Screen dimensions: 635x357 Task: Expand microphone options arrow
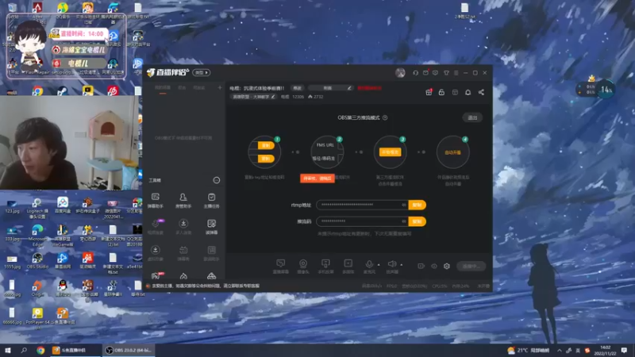click(379, 265)
